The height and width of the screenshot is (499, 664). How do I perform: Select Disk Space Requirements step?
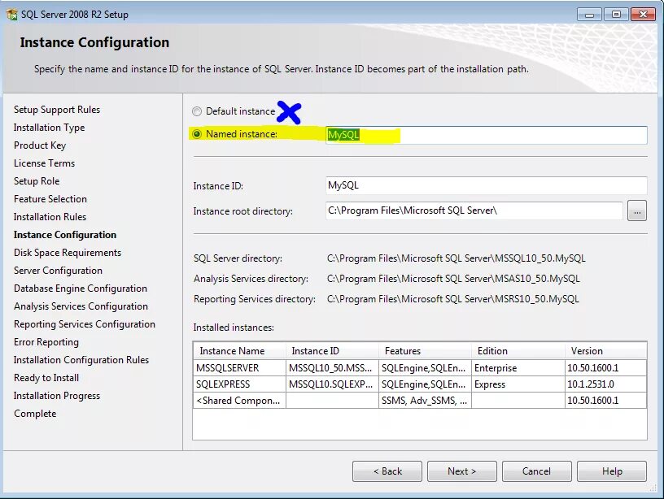click(x=68, y=253)
